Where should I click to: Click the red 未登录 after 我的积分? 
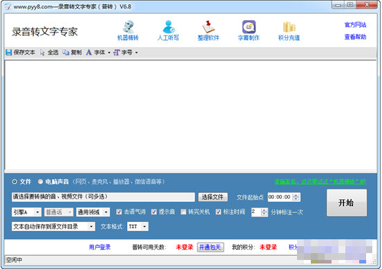coord(268,248)
